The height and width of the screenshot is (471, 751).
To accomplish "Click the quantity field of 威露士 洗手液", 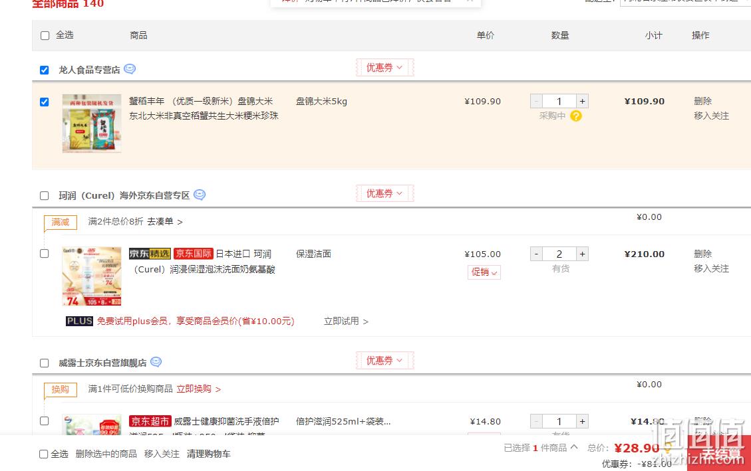I will [x=559, y=421].
